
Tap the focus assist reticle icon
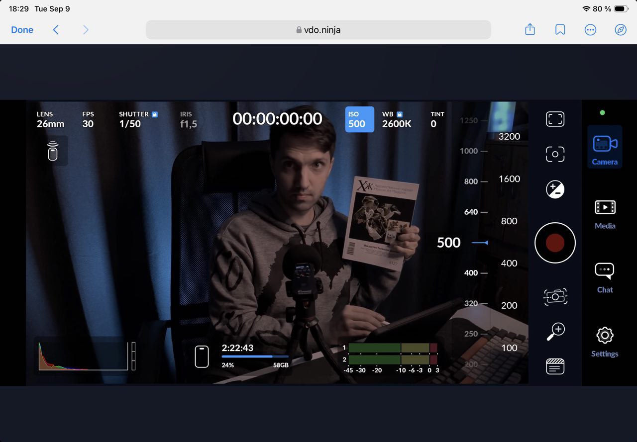click(x=555, y=154)
